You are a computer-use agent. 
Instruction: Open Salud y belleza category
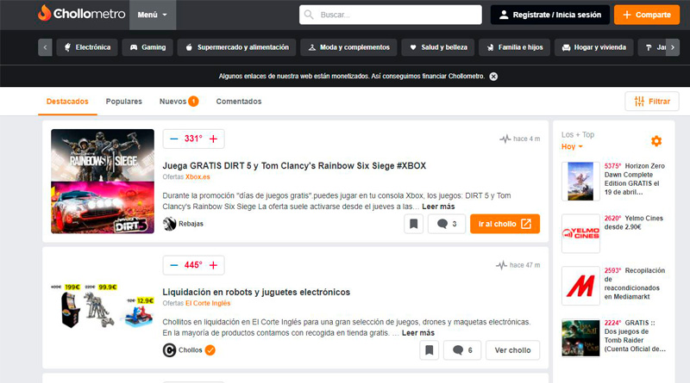click(438, 47)
